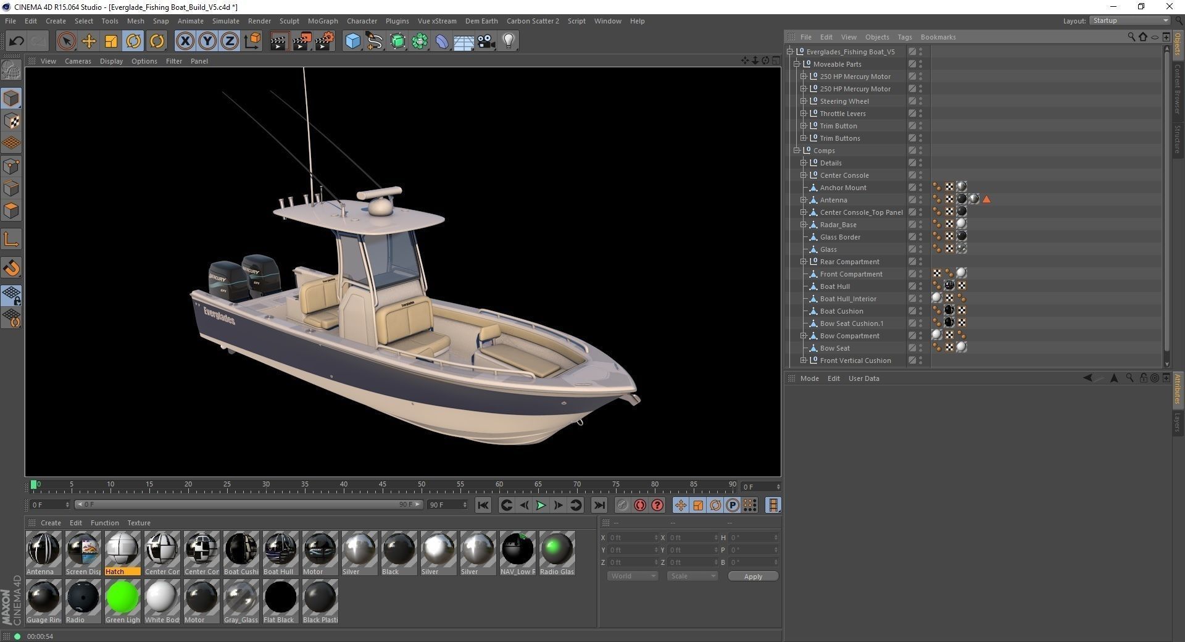Add a Light object icon
1185x642 pixels.
coord(509,41)
